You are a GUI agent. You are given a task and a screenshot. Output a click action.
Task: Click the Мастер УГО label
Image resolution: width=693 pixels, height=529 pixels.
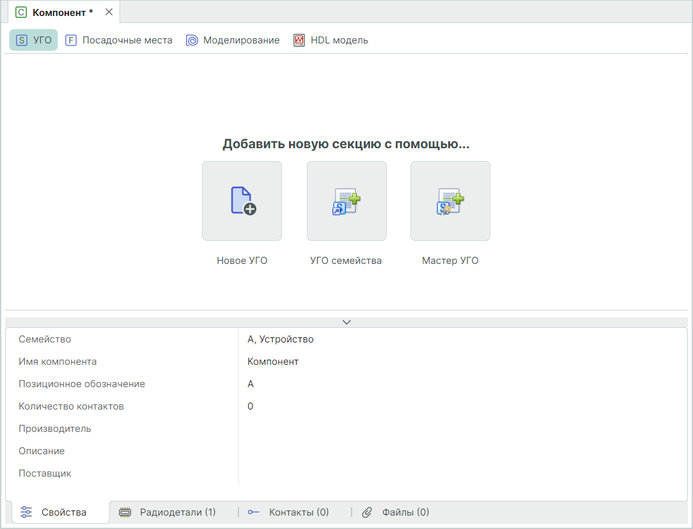pos(450,261)
